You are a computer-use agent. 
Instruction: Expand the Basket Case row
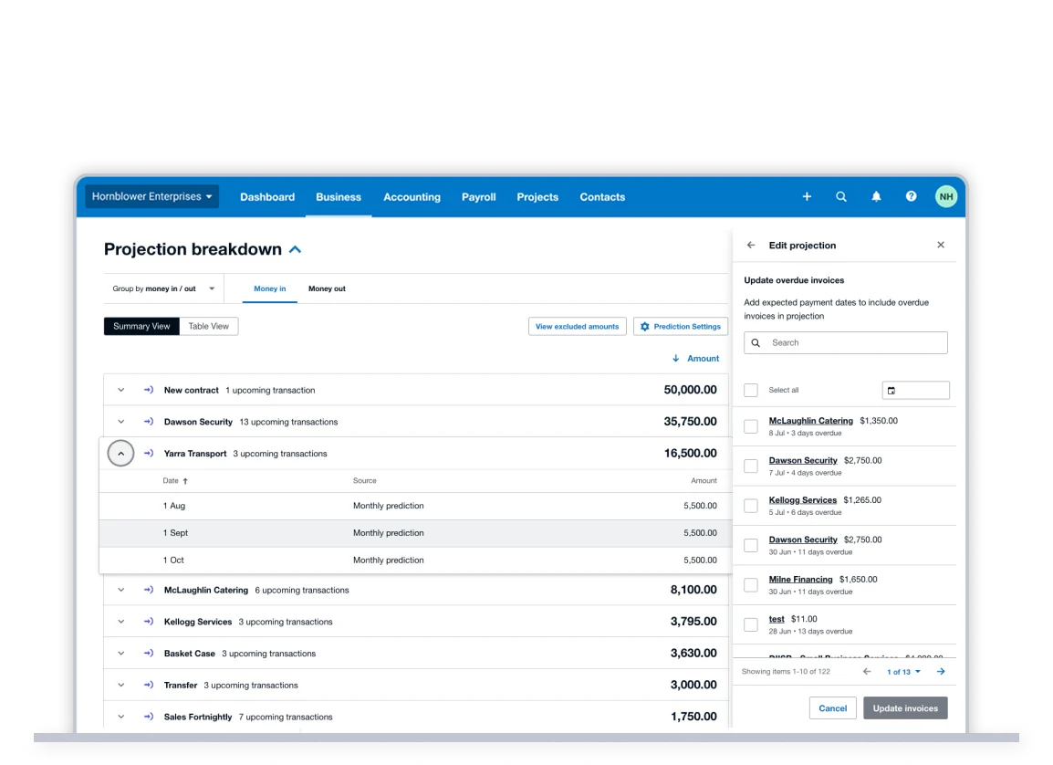click(120, 654)
